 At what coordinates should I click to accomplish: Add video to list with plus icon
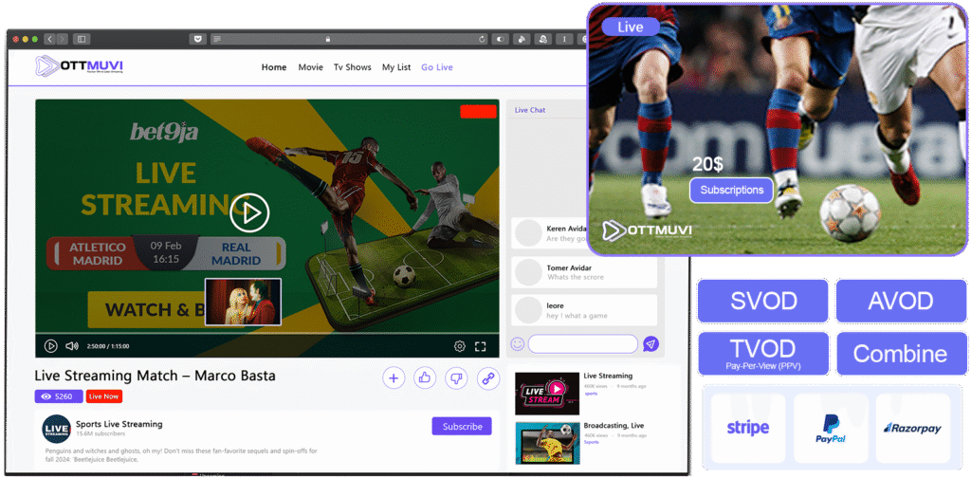(394, 377)
